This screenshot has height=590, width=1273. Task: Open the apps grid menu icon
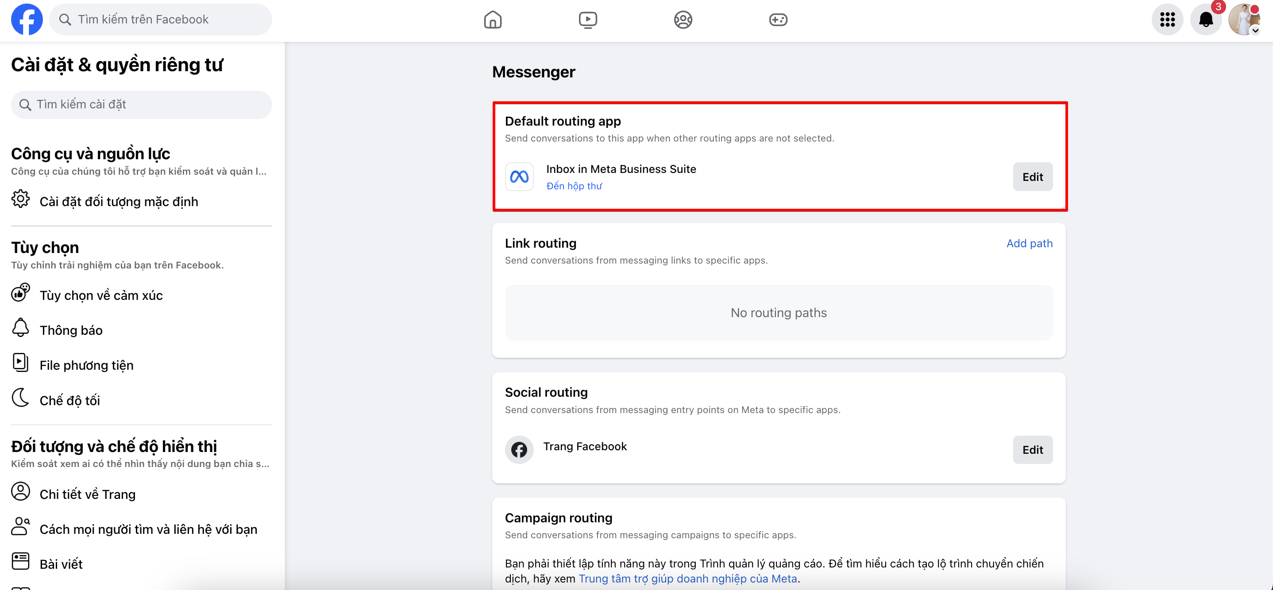tap(1167, 20)
